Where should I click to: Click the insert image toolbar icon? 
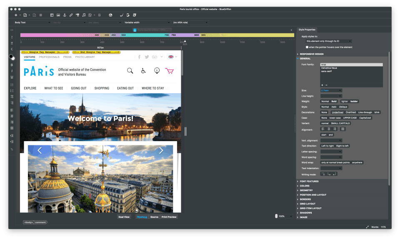point(58,15)
